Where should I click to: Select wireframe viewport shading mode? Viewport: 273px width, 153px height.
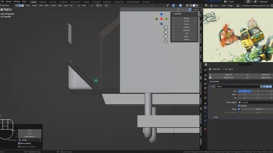click(x=191, y=6)
